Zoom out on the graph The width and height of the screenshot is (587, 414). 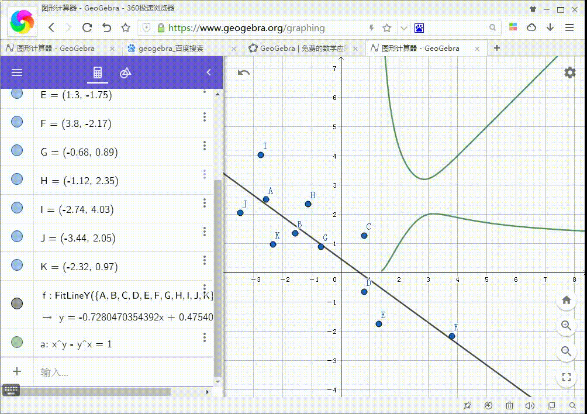point(567,351)
